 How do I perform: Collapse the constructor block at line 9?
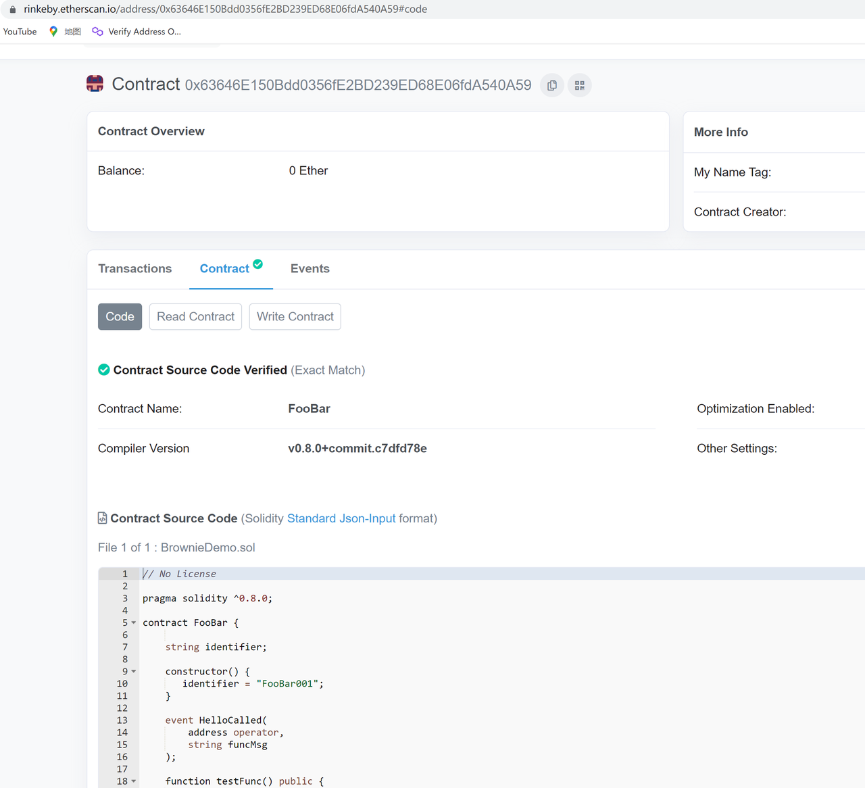(x=134, y=672)
